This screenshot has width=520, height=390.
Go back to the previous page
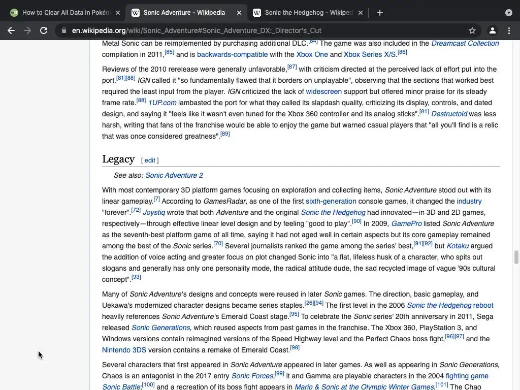click(11, 30)
